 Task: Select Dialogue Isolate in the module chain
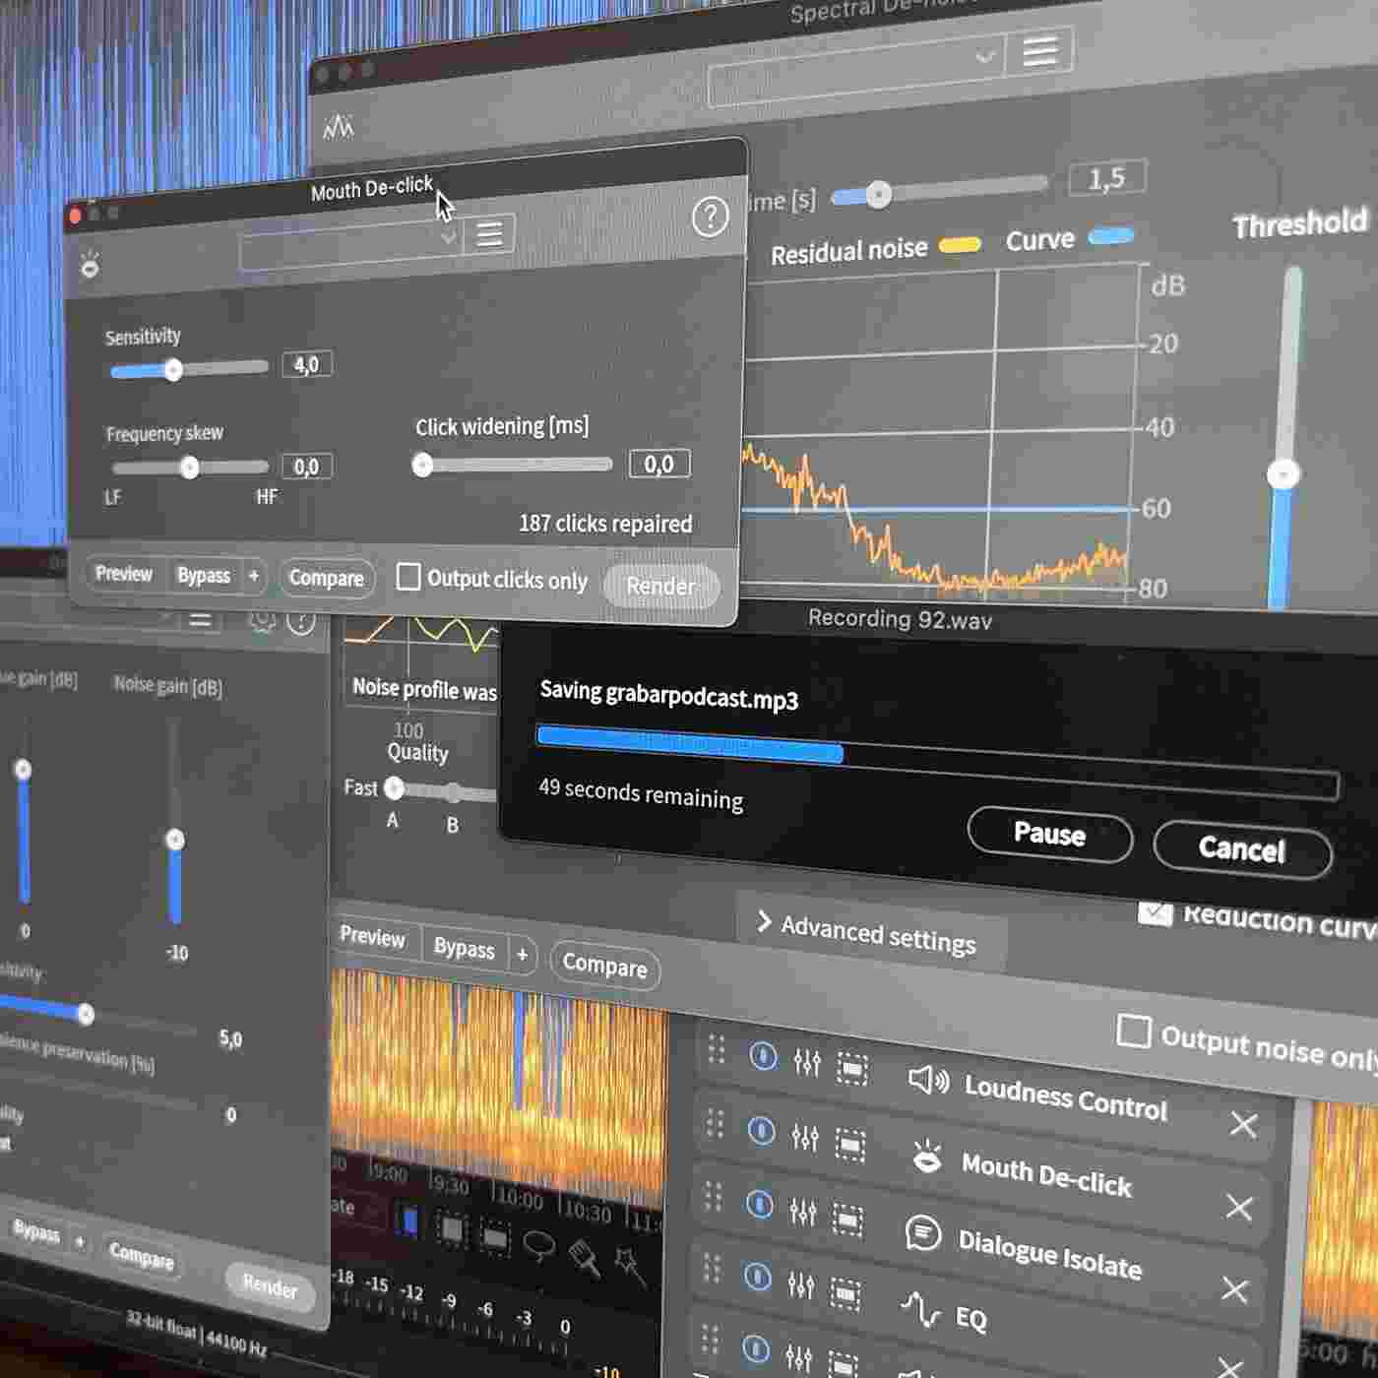1048,1254
